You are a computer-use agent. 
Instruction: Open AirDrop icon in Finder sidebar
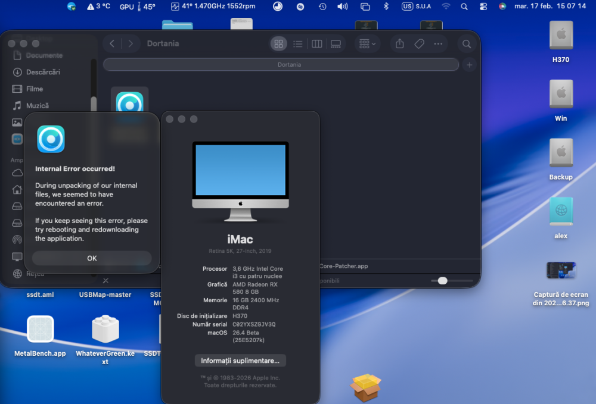click(17, 240)
